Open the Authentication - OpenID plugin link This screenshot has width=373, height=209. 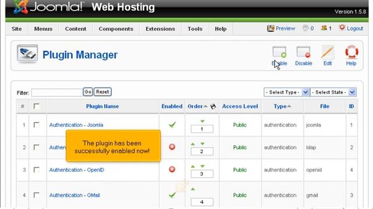(x=76, y=170)
